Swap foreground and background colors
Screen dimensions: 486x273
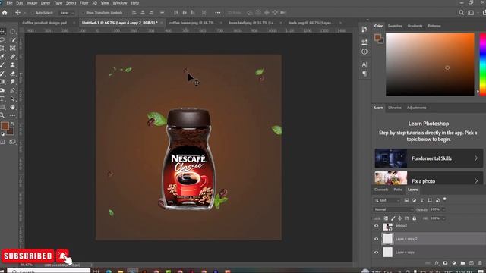pyautogui.click(x=13, y=124)
